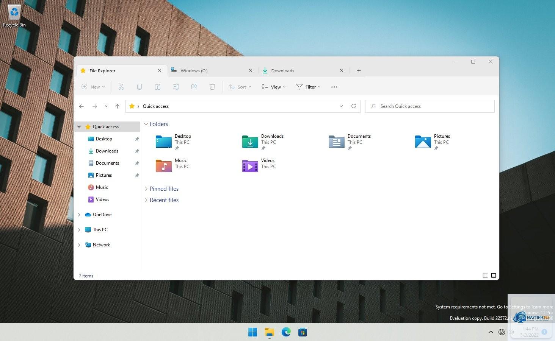Viewport: 555px width, 341px height.
Task: Switch to large icons view in status bar
Action: click(x=494, y=276)
